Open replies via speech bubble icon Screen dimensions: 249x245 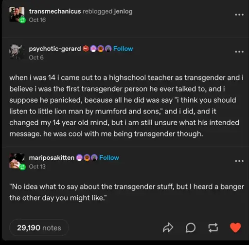[191, 227]
